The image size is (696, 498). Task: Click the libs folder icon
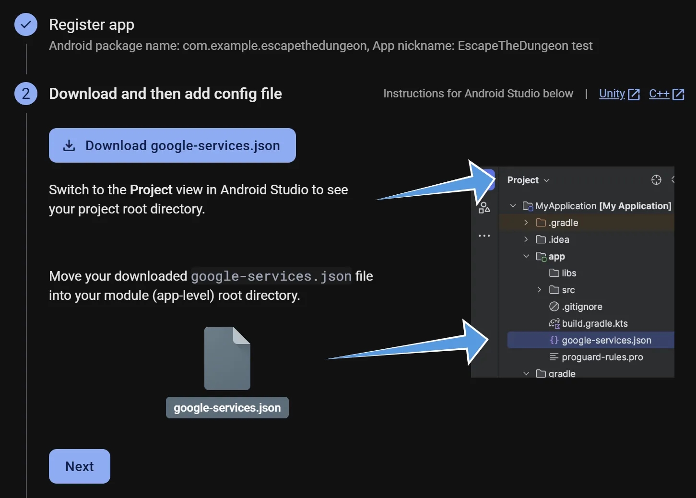(x=554, y=273)
